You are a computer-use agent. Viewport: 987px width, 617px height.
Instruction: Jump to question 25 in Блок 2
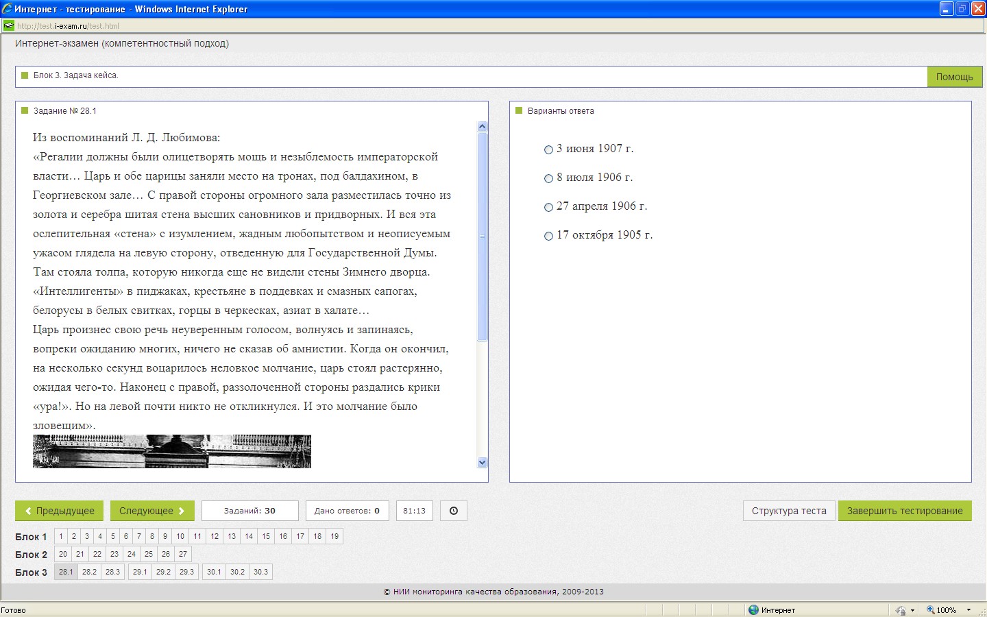point(149,554)
